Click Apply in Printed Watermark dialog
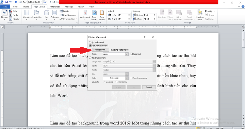The height and width of the screenshot is (129, 245). pyautogui.click(x=119, y=87)
